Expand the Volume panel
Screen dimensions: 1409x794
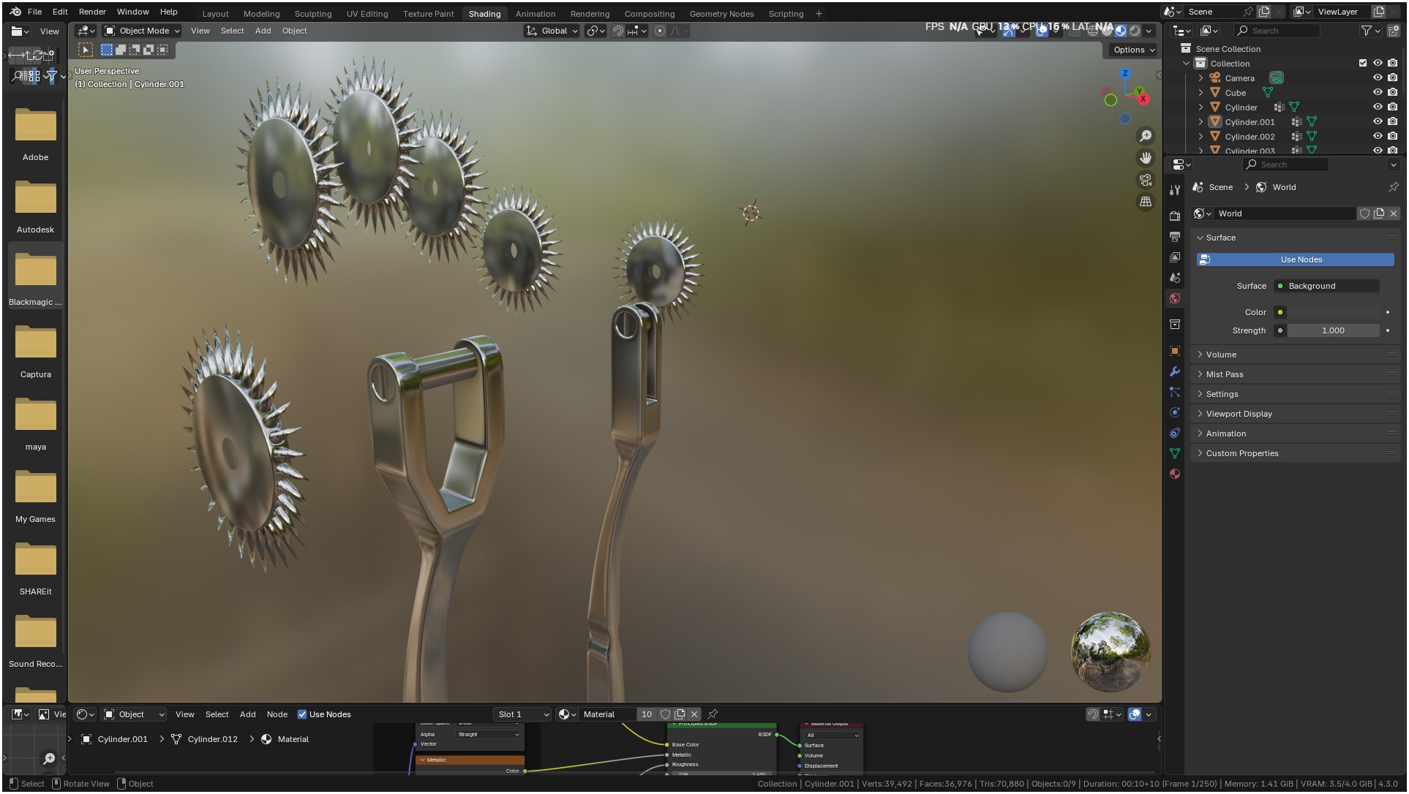pos(1221,355)
